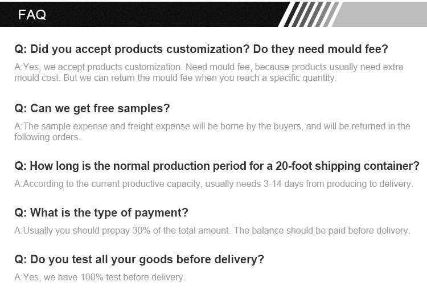The image size is (427, 306).
Task: Open the "What is the type of payment?" question
Action: [x=101, y=213]
